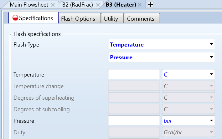Click Degrees of superheating unit dropdown

[188, 98]
